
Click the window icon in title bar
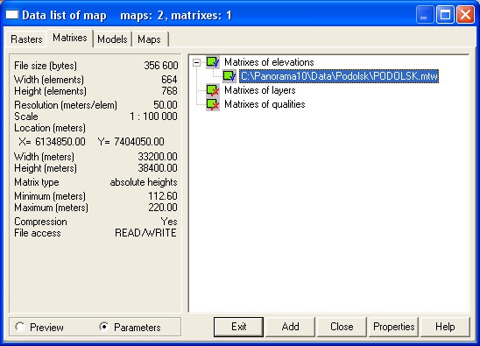[x=12, y=15]
